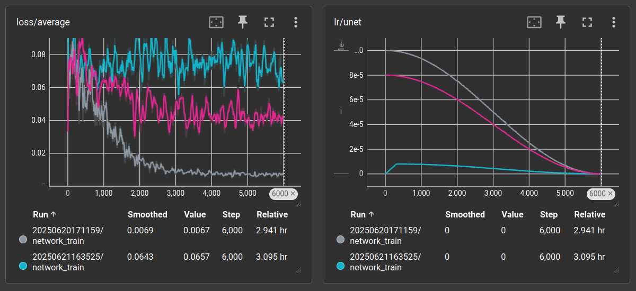Select run 20250620171159 in loss/average table
636x291 pixels.
pyautogui.click(x=68, y=235)
